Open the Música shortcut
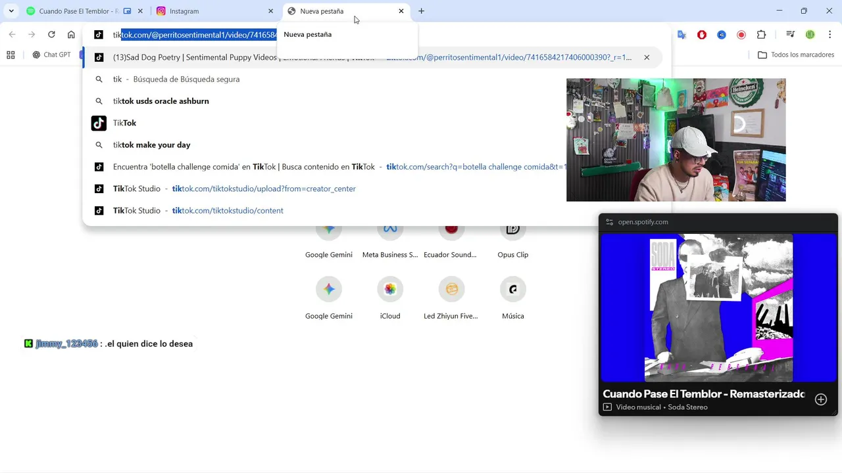The image size is (842, 473). (513, 297)
